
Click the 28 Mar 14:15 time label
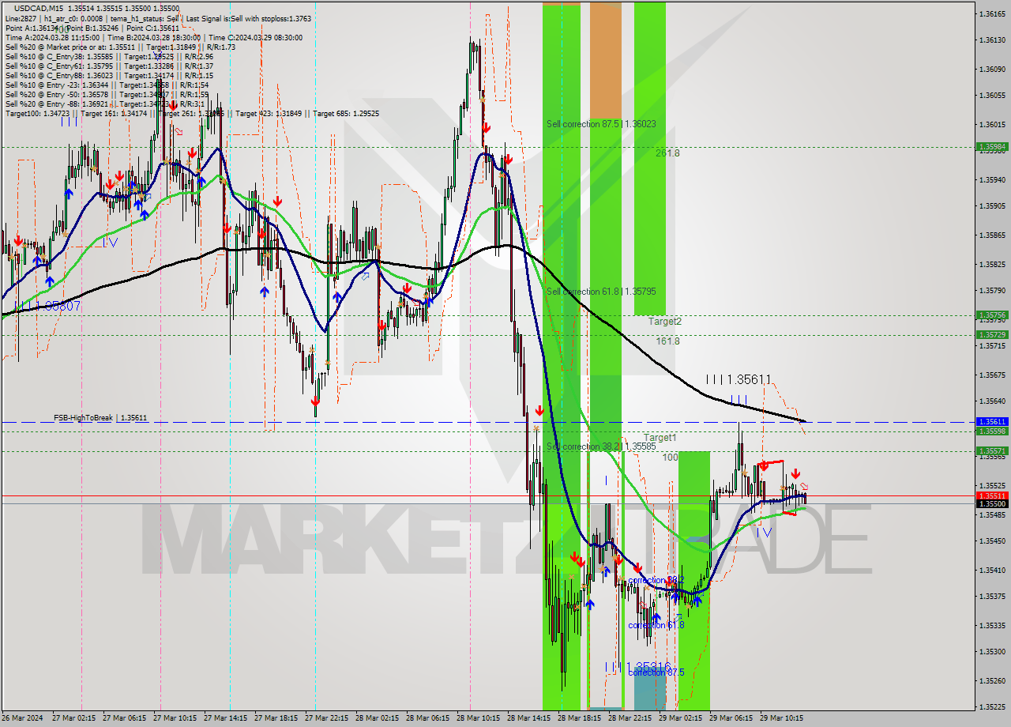click(529, 718)
